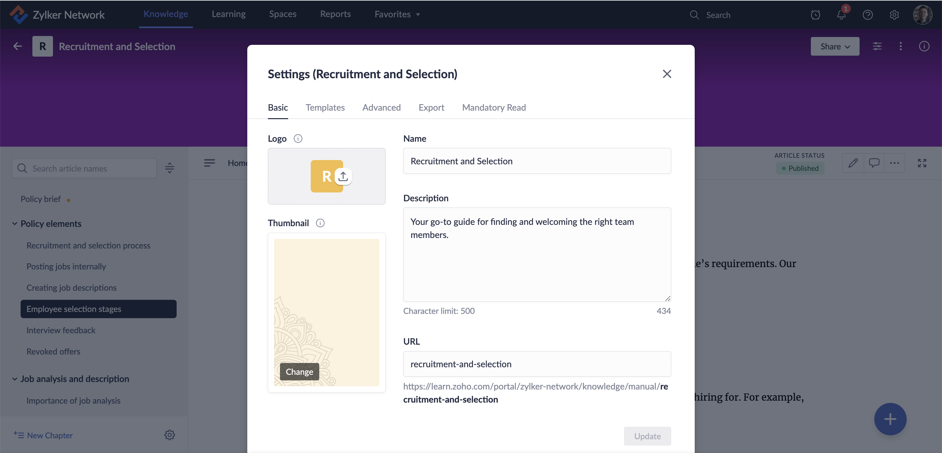
Task: Collapse Job analysis and description chapter
Action: pos(15,379)
